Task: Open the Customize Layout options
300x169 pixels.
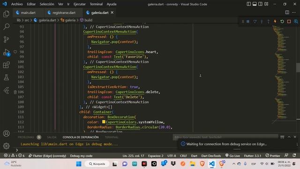Action: click(x=266, y=4)
